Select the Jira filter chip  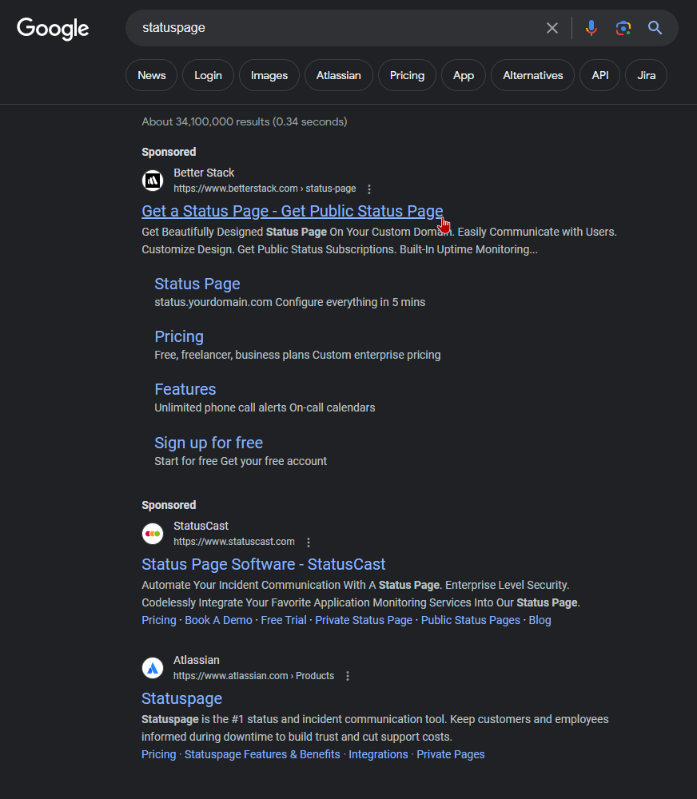coord(646,75)
